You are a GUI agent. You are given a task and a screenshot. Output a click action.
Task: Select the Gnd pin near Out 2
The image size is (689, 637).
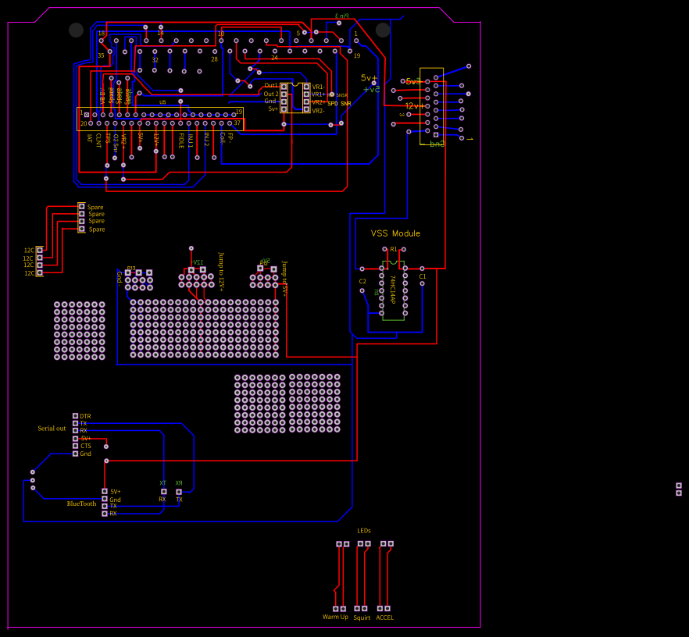pyautogui.click(x=284, y=101)
